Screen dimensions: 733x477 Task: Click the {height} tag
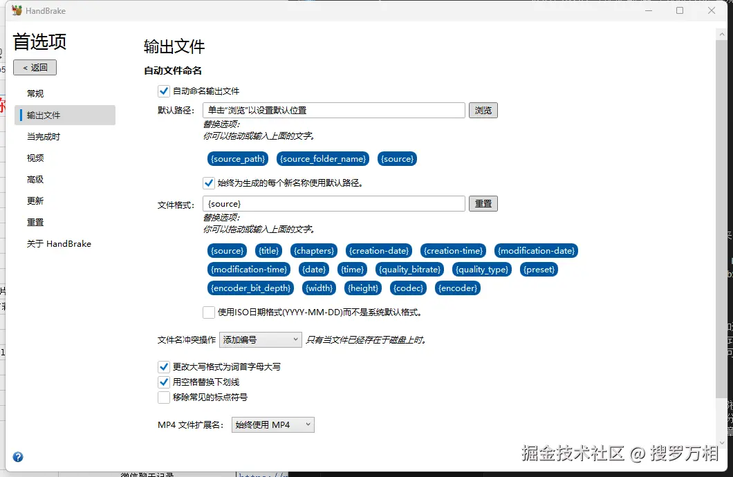pyautogui.click(x=363, y=288)
